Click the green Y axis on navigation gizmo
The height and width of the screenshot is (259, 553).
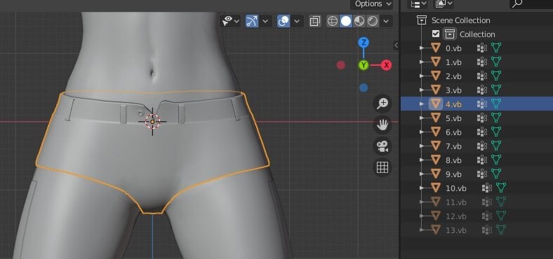tap(364, 65)
